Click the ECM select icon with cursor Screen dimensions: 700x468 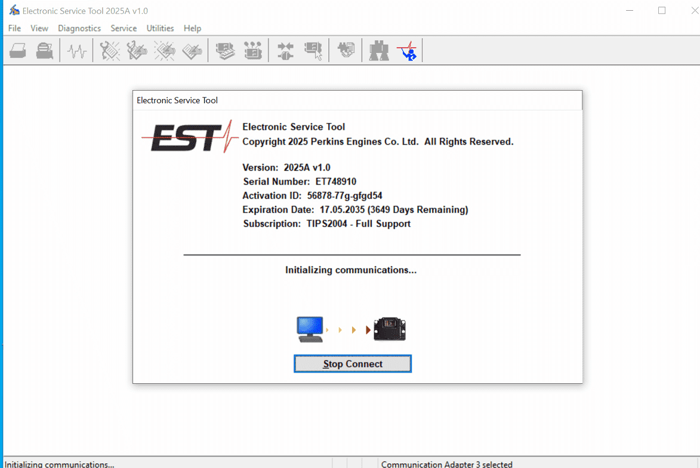tap(313, 51)
